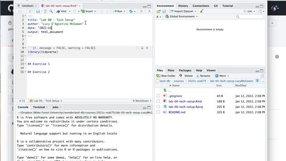Image resolution: width=286 pixels, height=161 pixels.
Task: Click the load workspace folder icon
Action: click(x=158, y=11)
